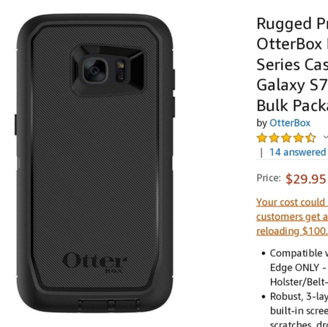
Task: Click the first gold rating star
Action: point(262,138)
